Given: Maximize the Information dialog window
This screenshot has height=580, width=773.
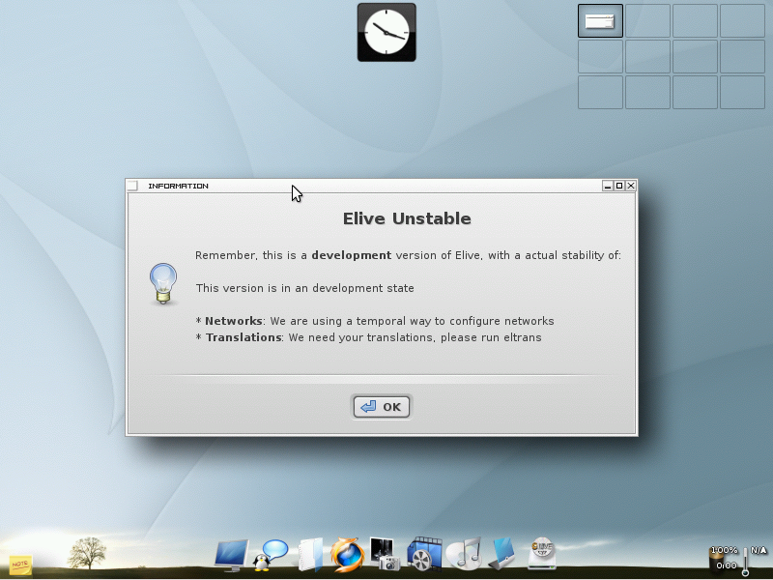Looking at the screenshot, I should pyautogui.click(x=619, y=186).
